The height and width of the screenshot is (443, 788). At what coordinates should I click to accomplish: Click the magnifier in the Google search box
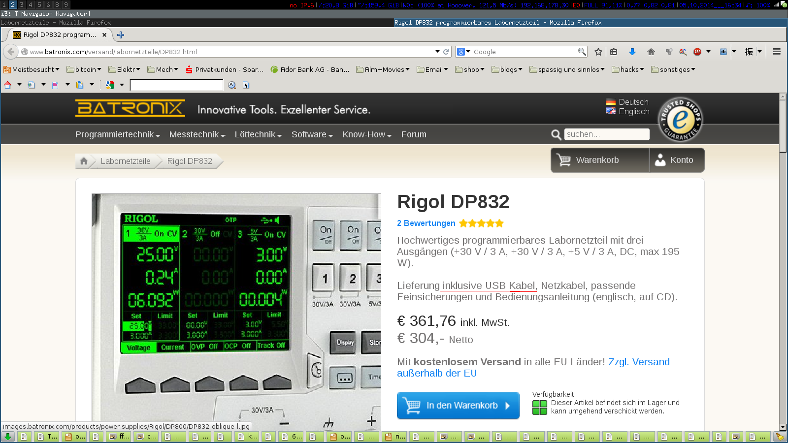(x=582, y=52)
